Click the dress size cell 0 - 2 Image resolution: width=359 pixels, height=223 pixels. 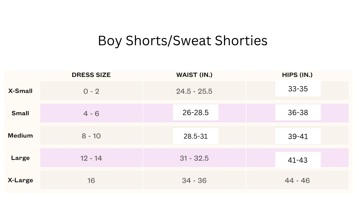click(x=91, y=91)
